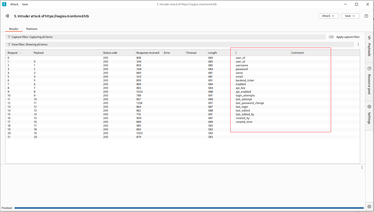Select the row showing email
Image resolution: width=374 pixels, height=212 pixels.
pos(183,77)
